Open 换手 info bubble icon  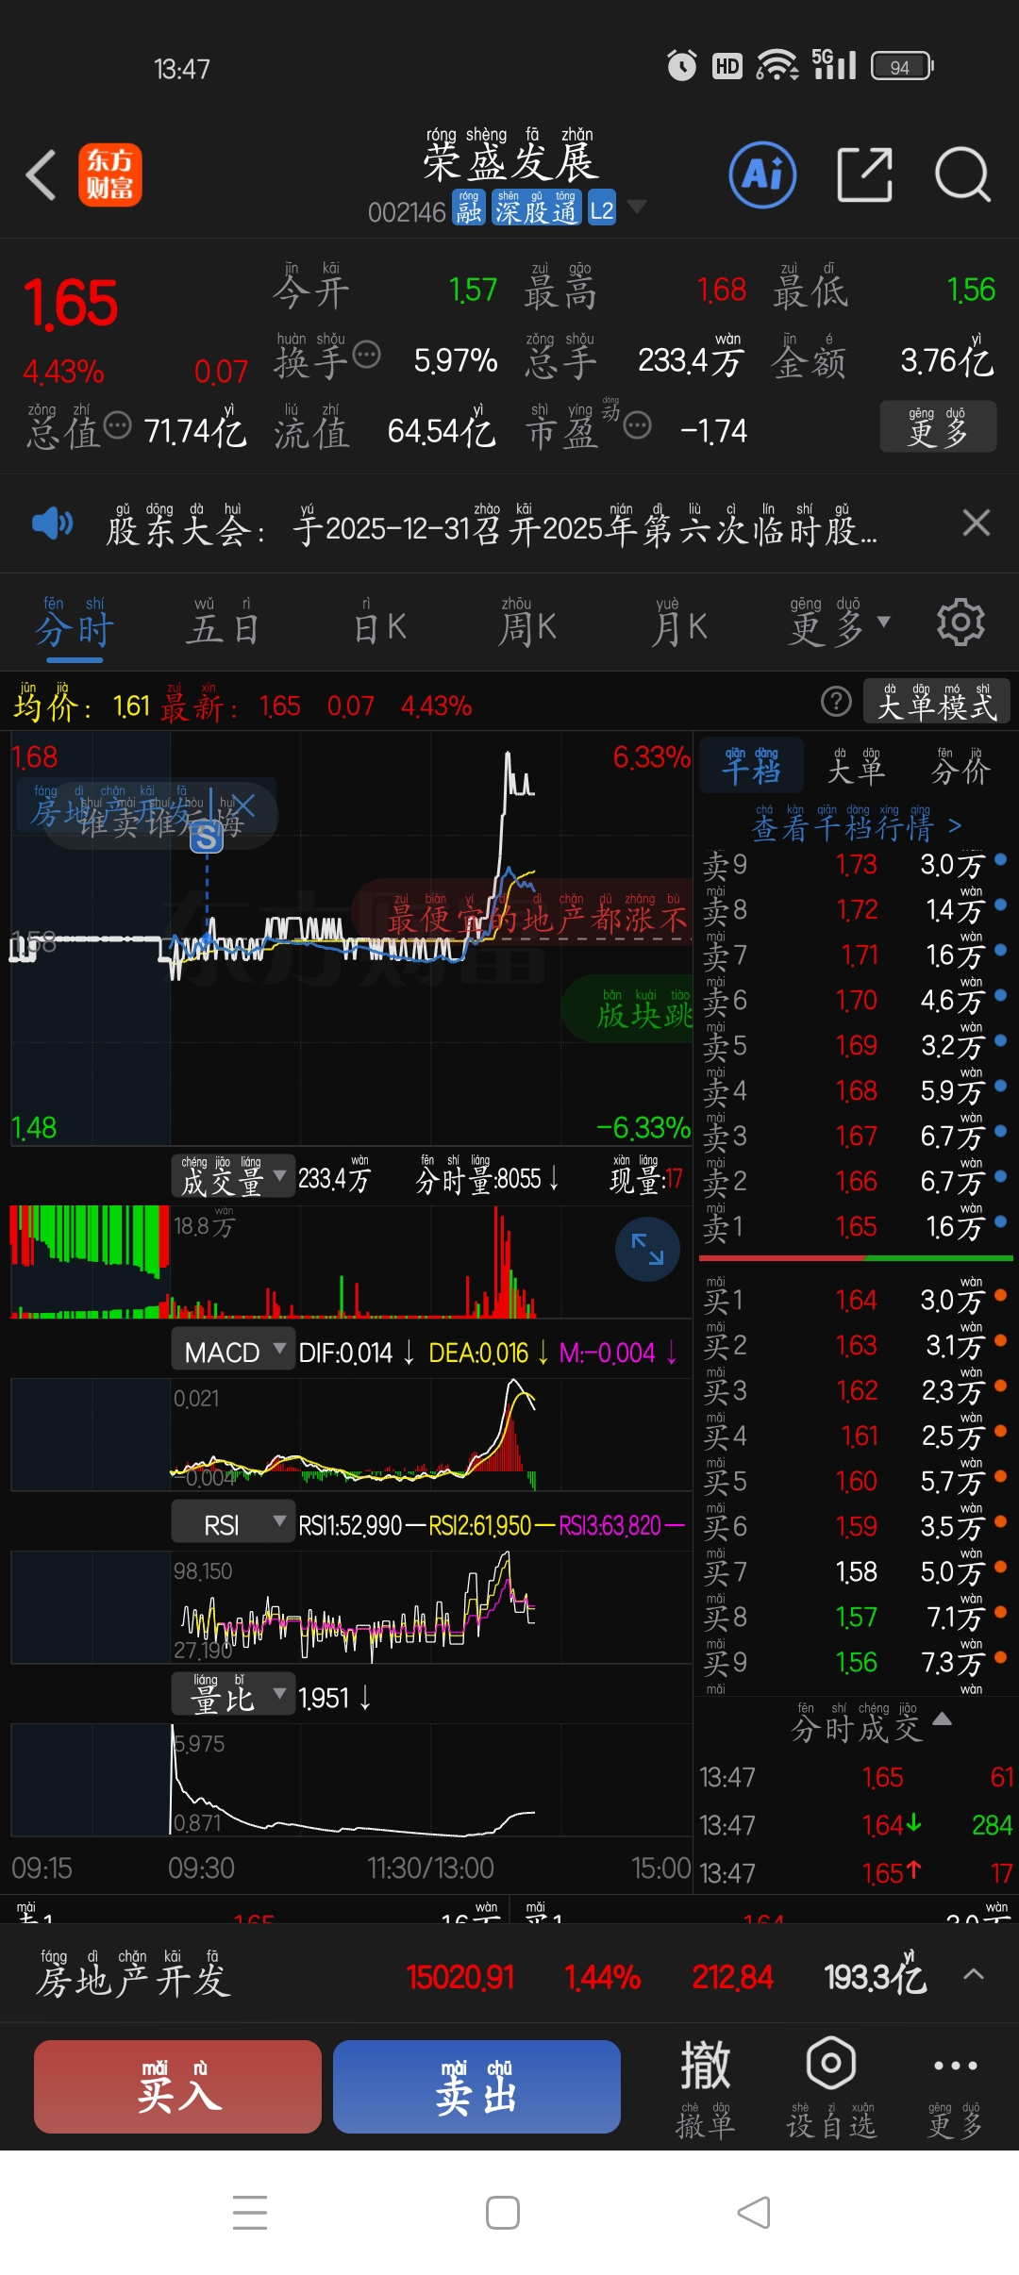point(366,355)
